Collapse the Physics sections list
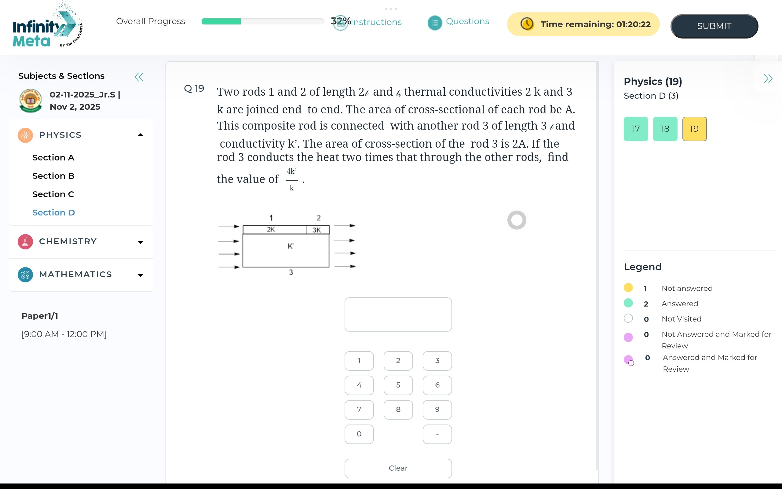 140,135
